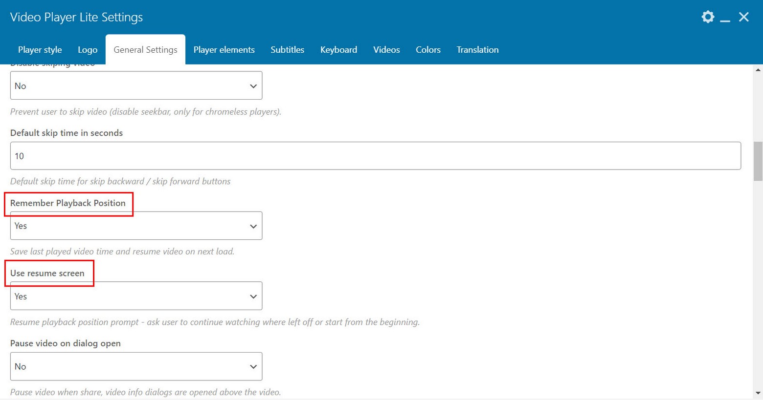Open the Subtitles tab
Screen dimensions: 763x400
coord(287,50)
